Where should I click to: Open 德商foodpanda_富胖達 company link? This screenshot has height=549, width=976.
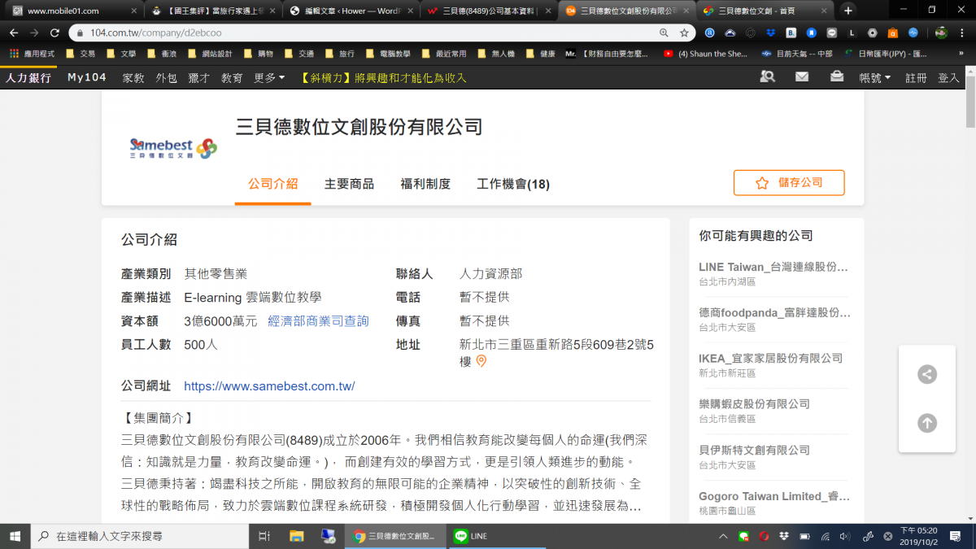(773, 312)
